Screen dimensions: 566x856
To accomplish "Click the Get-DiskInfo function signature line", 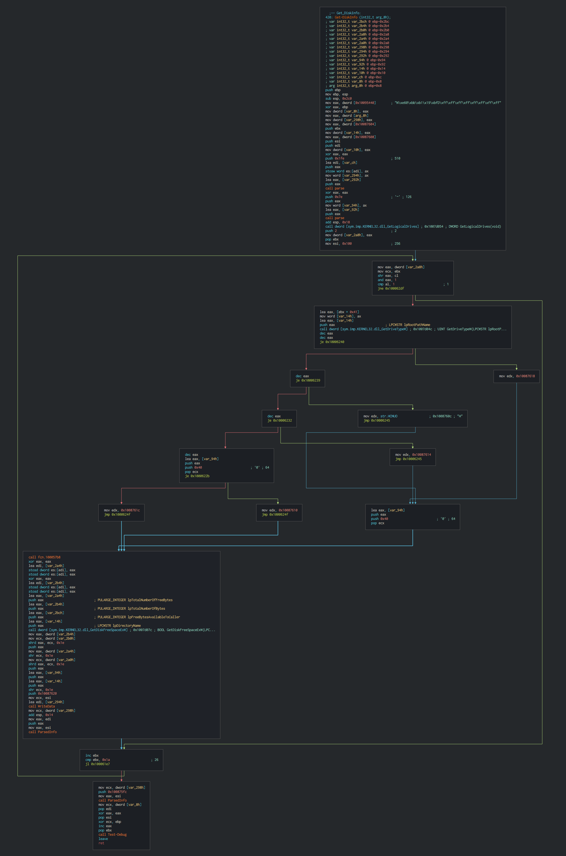I will pos(358,17).
